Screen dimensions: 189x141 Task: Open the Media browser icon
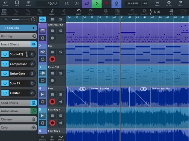click(5, 3)
